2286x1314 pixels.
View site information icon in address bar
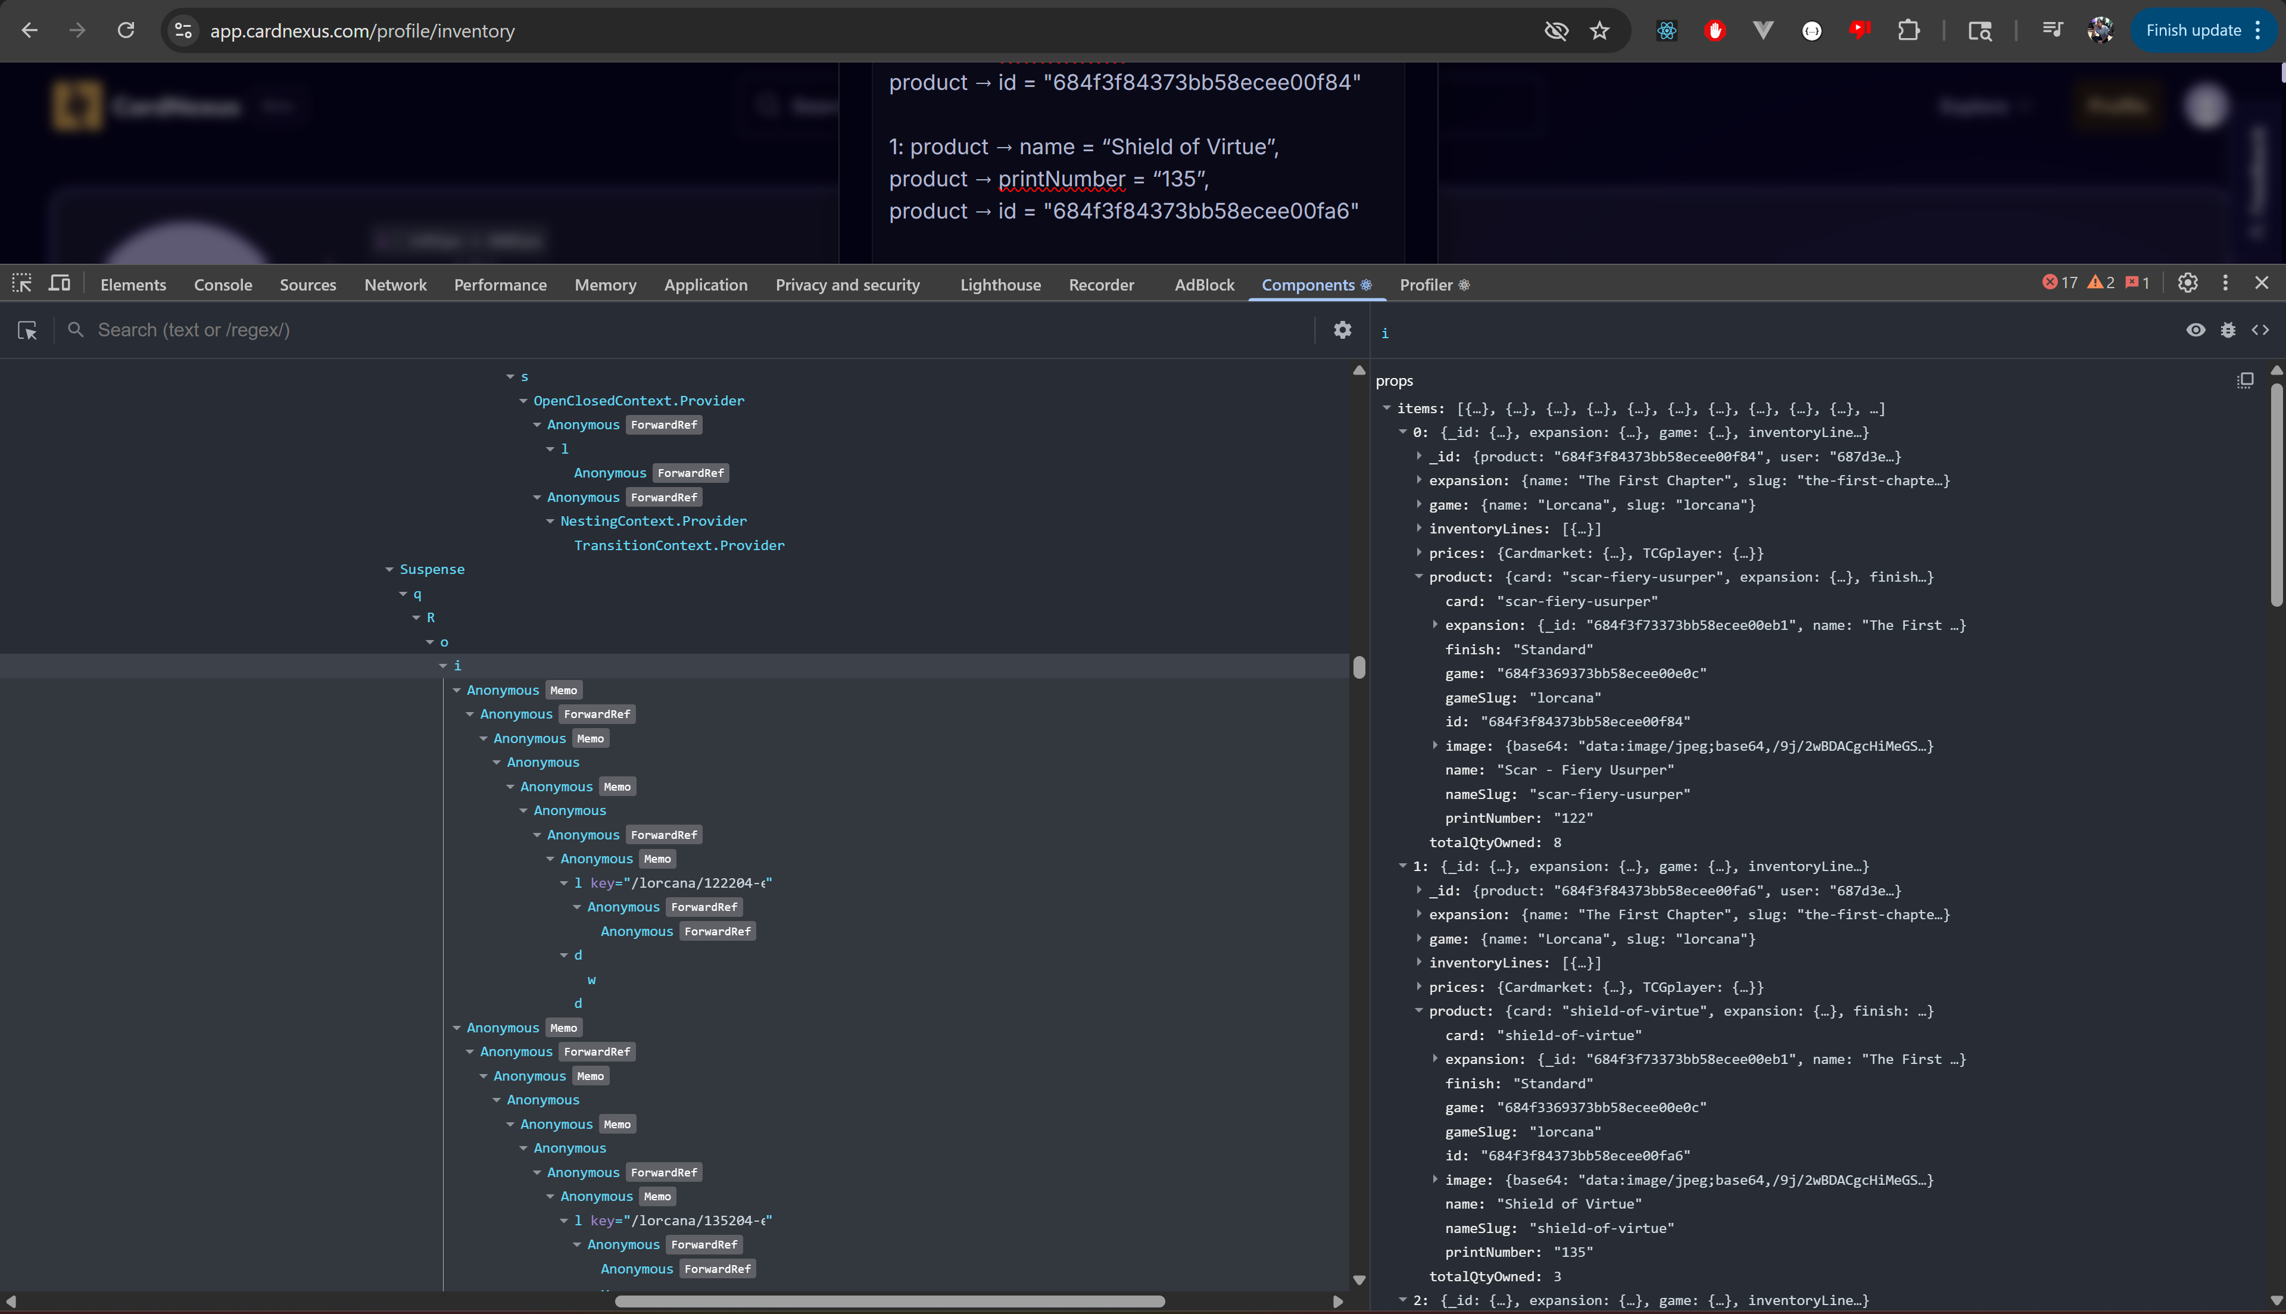click(183, 31)
